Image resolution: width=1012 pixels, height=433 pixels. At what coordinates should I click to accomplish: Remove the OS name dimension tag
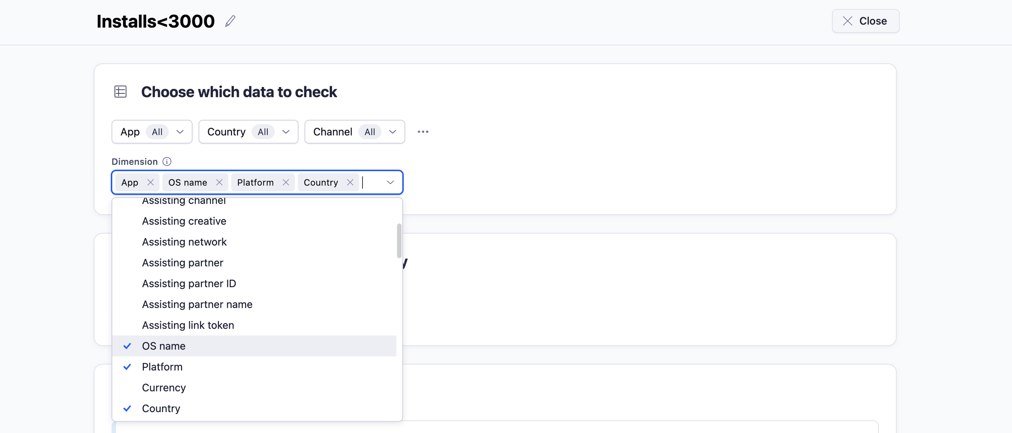[219, 182]
